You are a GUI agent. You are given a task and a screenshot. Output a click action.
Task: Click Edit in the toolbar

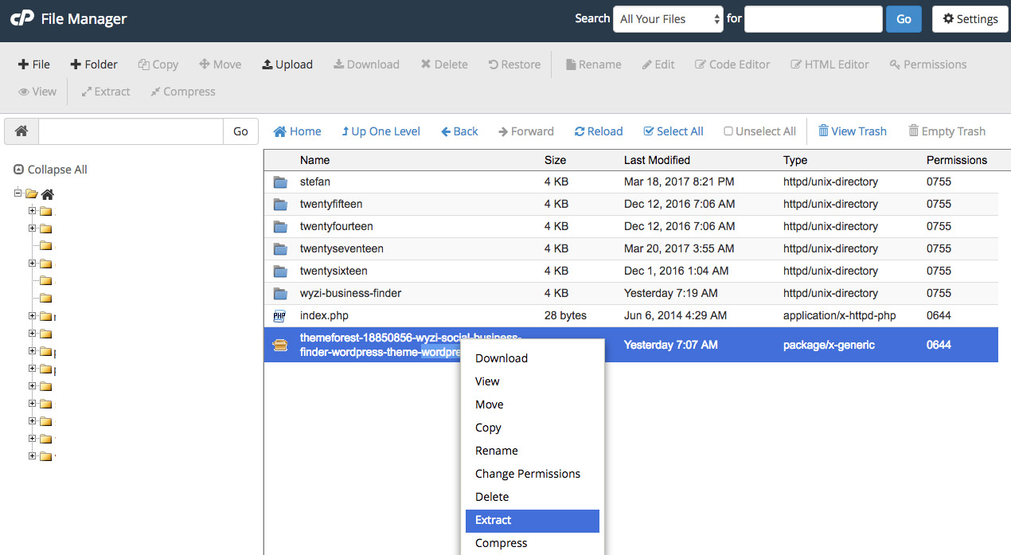click(x=658, y=64)
